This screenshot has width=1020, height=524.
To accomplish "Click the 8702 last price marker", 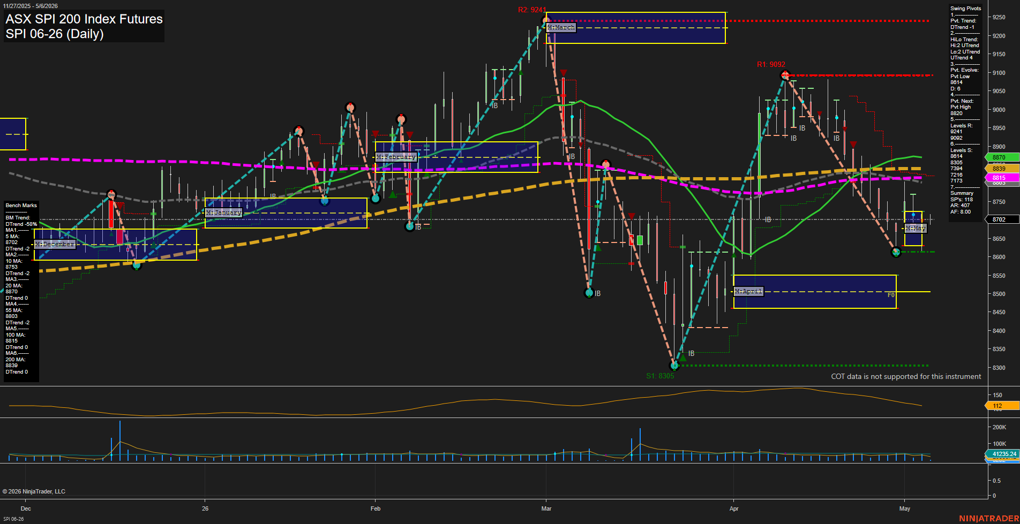I will pos(1001,219).
